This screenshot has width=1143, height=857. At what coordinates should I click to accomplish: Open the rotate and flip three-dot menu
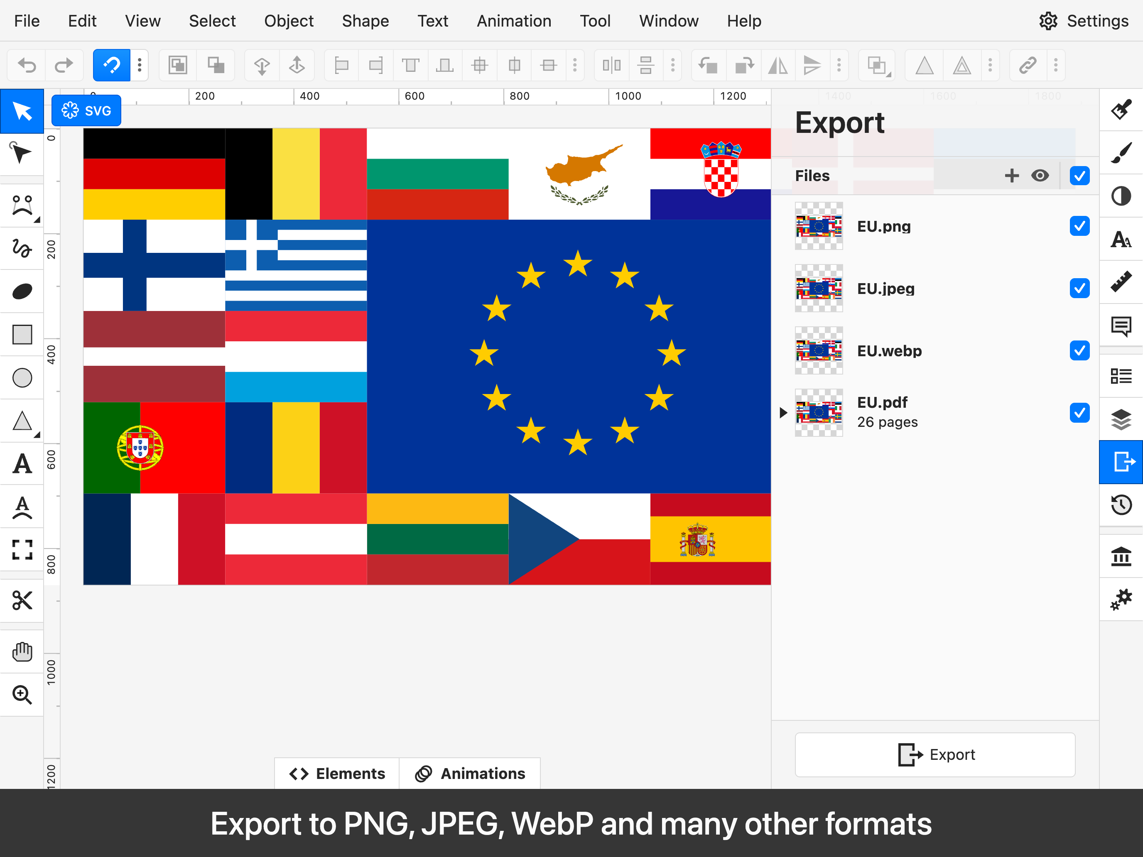point(839,66)
